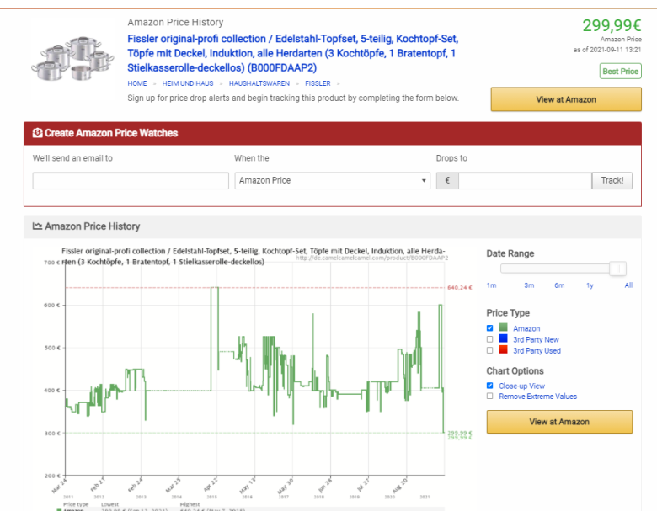Click the top View at Amazon button
This screenshot has width=657, height=511.
pyautogui.click(x=566, y=99)
